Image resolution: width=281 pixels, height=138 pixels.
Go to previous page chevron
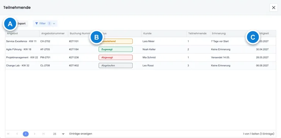pos(17,134)
